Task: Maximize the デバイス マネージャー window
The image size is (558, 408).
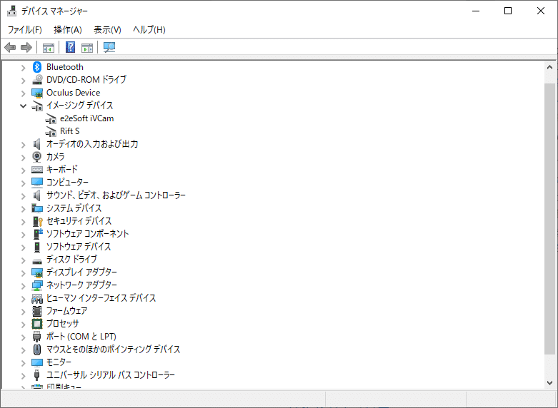Action: coord(508,11)
